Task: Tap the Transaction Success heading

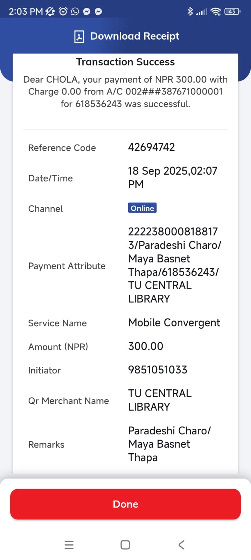Action: point(125,62)
